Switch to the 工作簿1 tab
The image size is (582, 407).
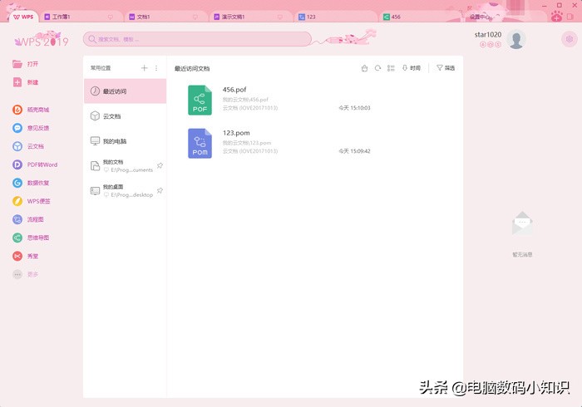[81, 17]
